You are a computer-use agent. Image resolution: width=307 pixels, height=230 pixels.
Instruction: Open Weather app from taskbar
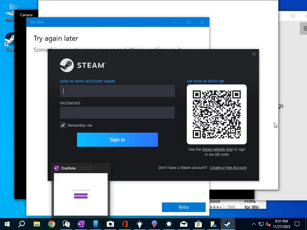coord(169,224)
